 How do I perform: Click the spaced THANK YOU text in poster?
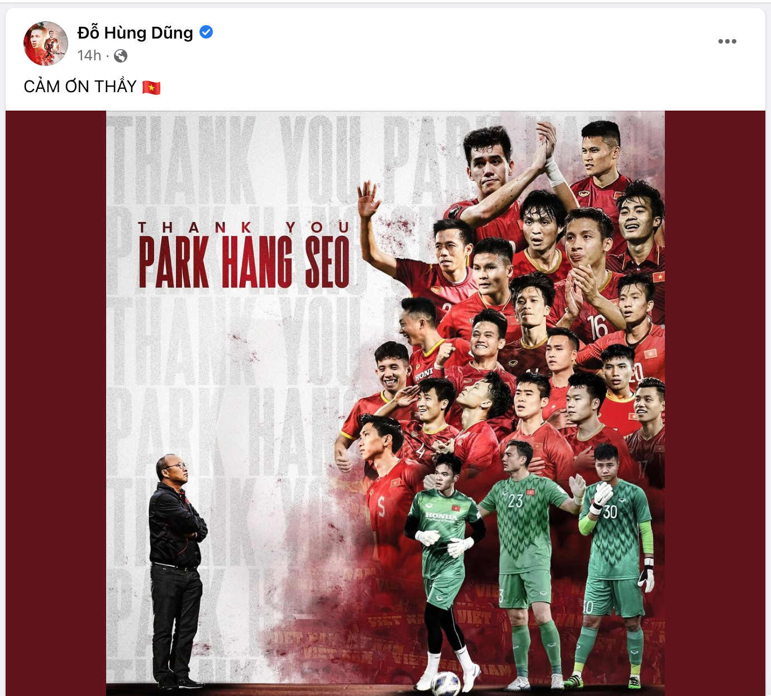coord(244,227)
